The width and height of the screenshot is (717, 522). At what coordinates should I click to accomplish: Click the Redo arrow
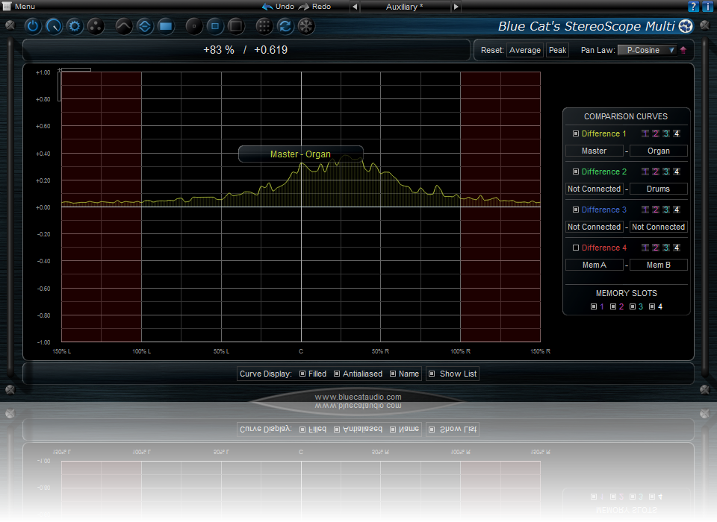click(x=304, y=7)
